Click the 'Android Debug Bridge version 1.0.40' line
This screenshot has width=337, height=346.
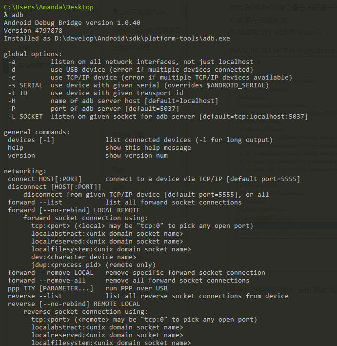click(x=72, y=23)
